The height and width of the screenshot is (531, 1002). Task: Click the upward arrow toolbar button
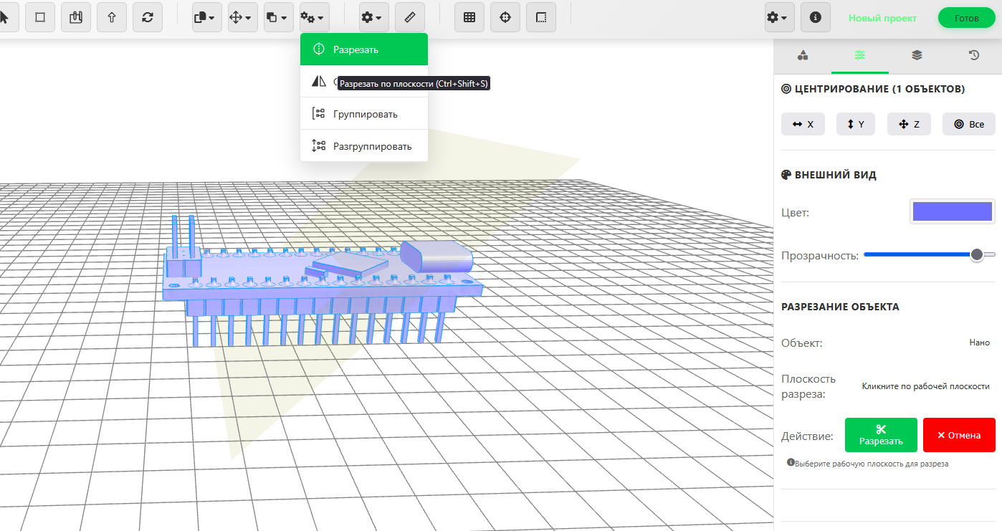pos(112,18)
